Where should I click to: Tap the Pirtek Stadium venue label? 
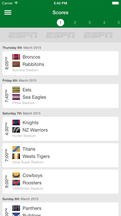[23, 103]
